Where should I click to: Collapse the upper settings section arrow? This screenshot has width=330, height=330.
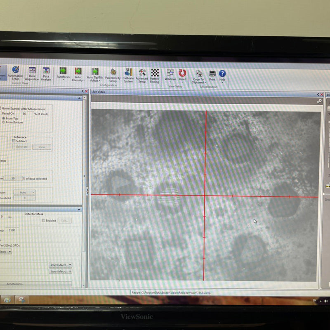[x=79, y=98]
